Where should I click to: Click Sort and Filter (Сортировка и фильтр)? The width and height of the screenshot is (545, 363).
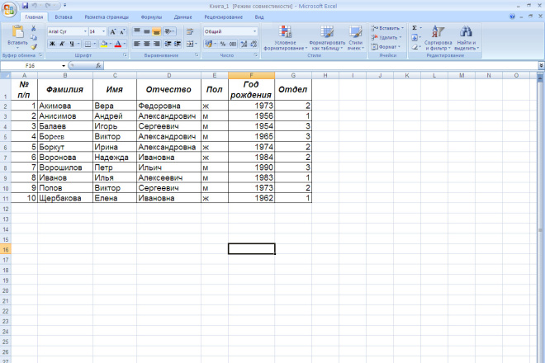[x=438, y=38]
